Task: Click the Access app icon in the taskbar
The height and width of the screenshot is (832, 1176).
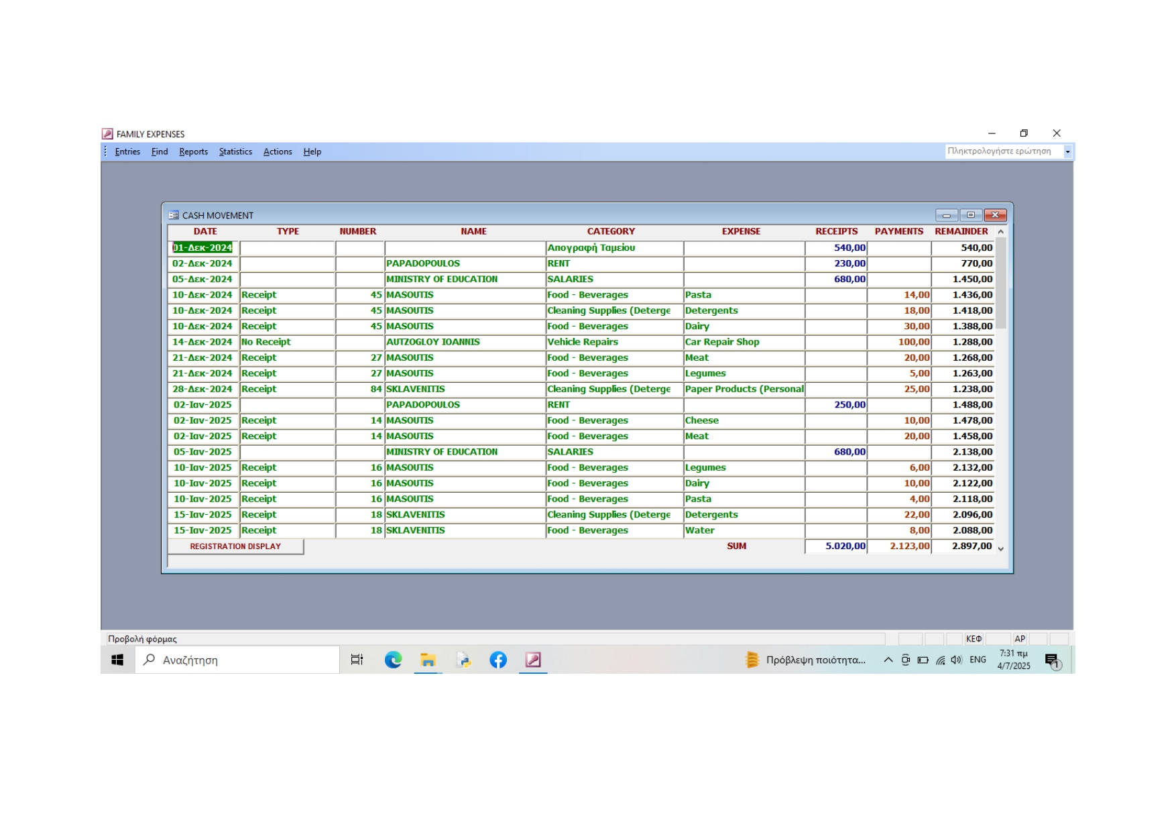Action: click(x=533, y=660)
